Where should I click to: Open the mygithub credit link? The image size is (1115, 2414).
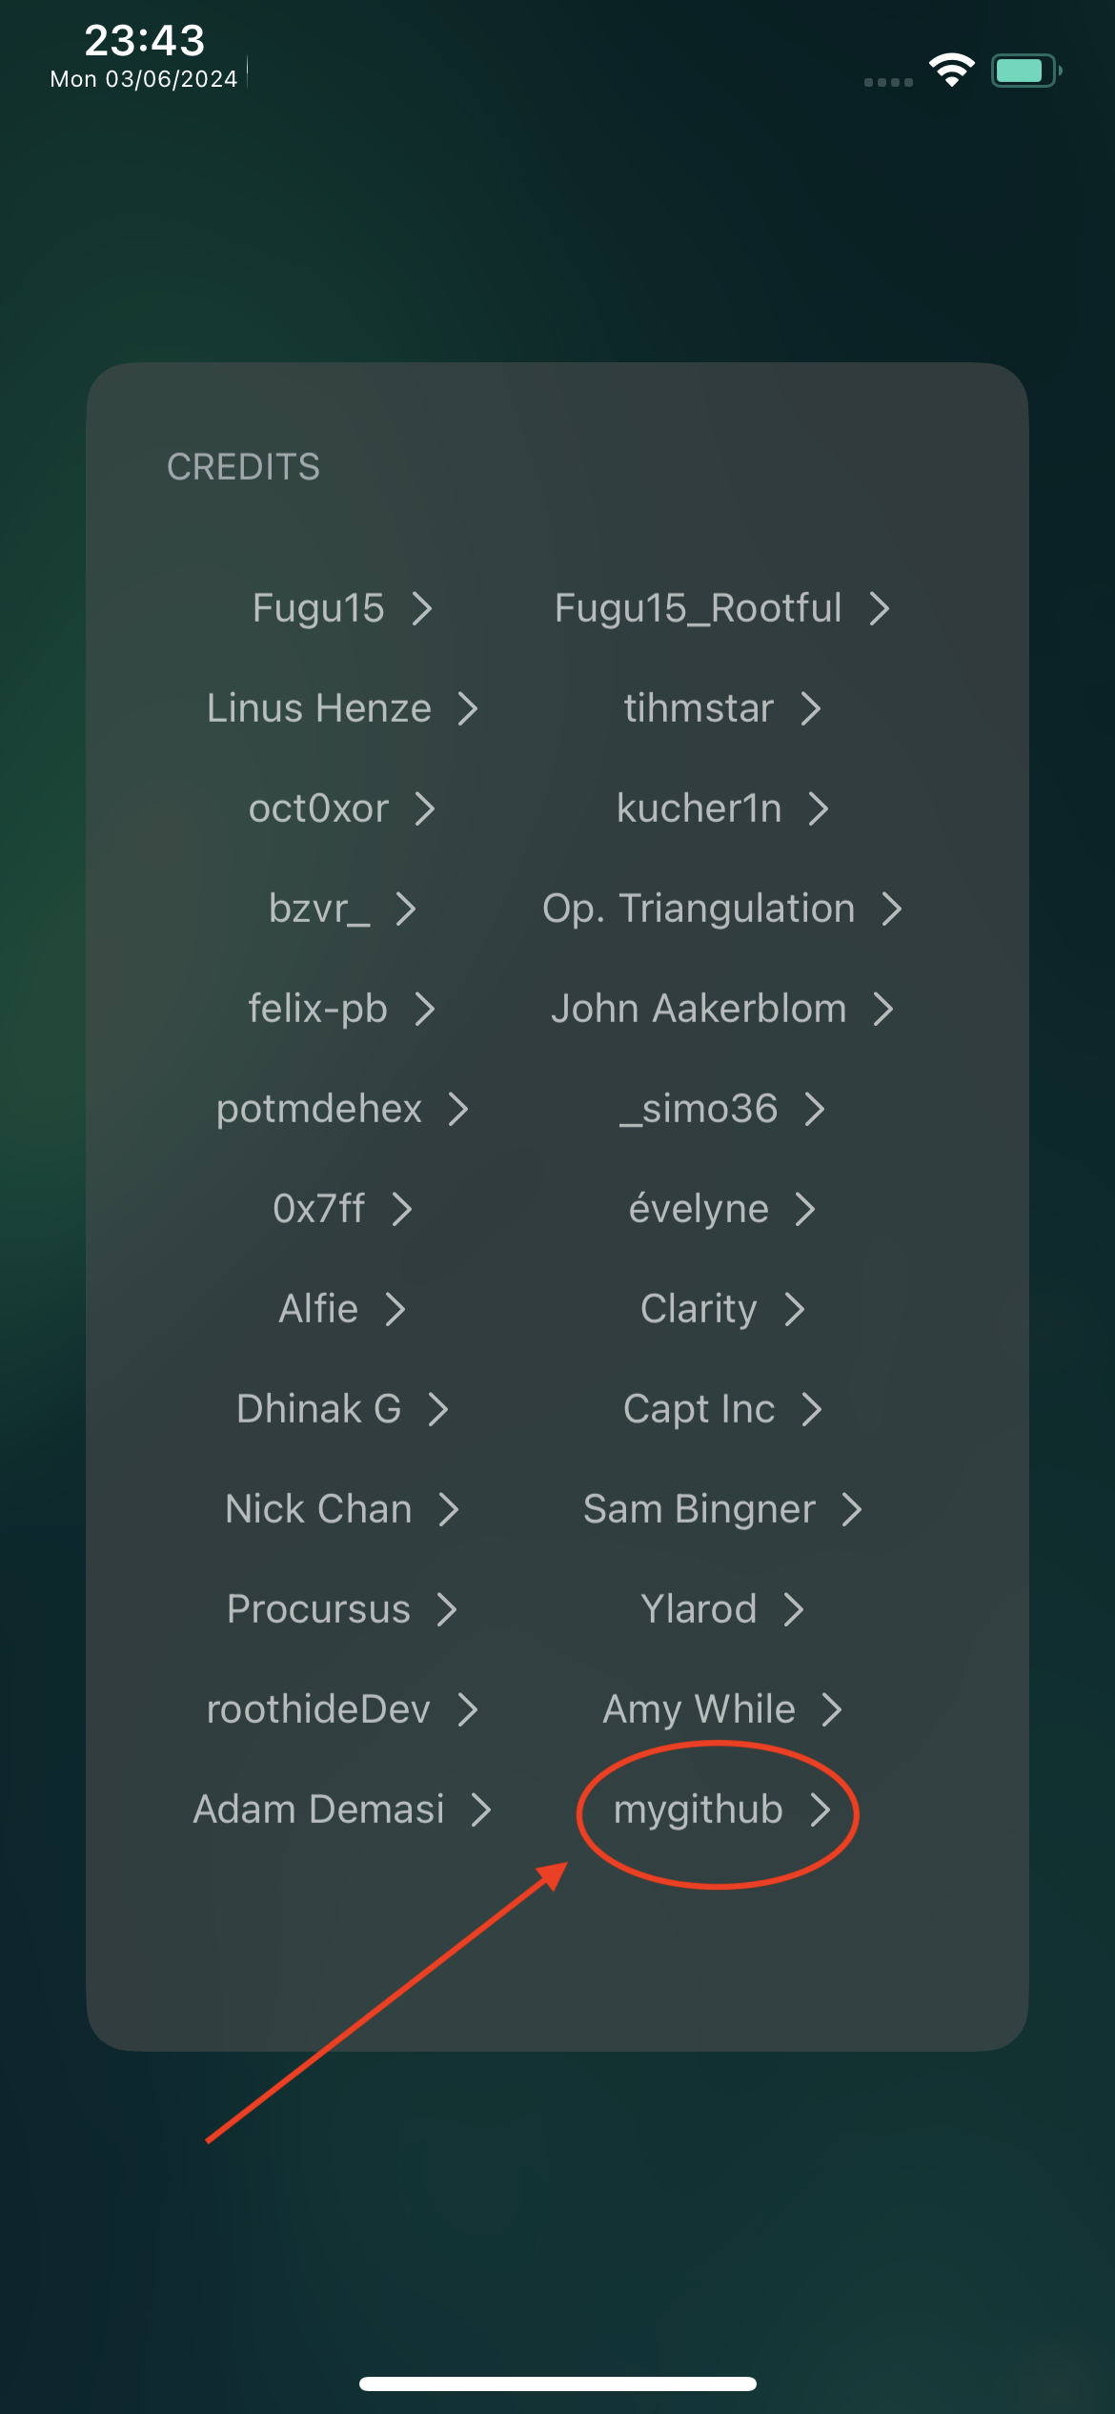point(722,1810)
